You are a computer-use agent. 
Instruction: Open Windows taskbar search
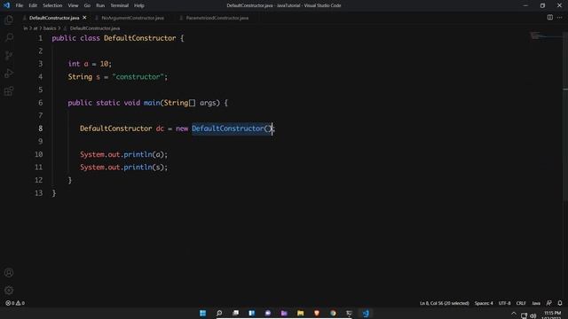219,313
